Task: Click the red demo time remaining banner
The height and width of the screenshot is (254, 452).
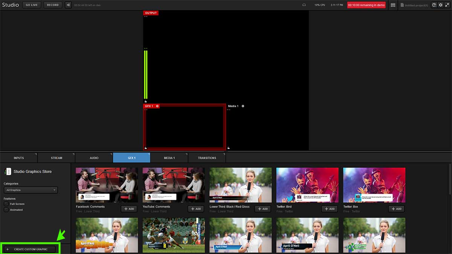Action: 366,5
